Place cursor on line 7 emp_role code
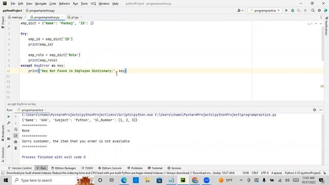Image resolution: width=329 pixels, height=185 pixels. (x=54, y=55)
